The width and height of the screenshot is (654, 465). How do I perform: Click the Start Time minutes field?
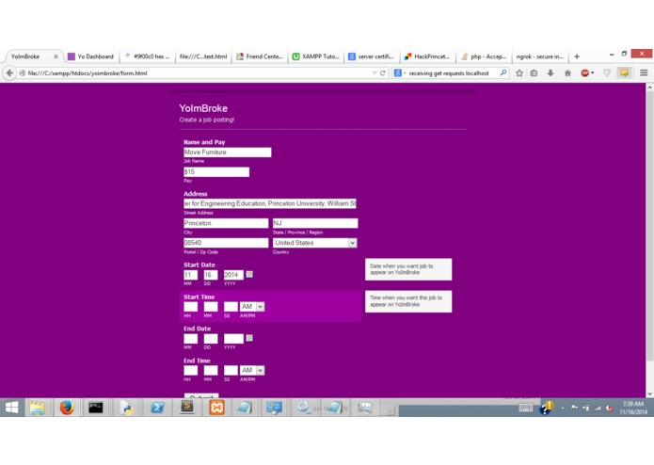(211, 307)
